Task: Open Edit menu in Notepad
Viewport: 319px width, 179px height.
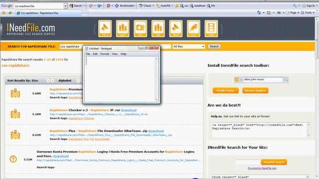Action: [95, 54]
